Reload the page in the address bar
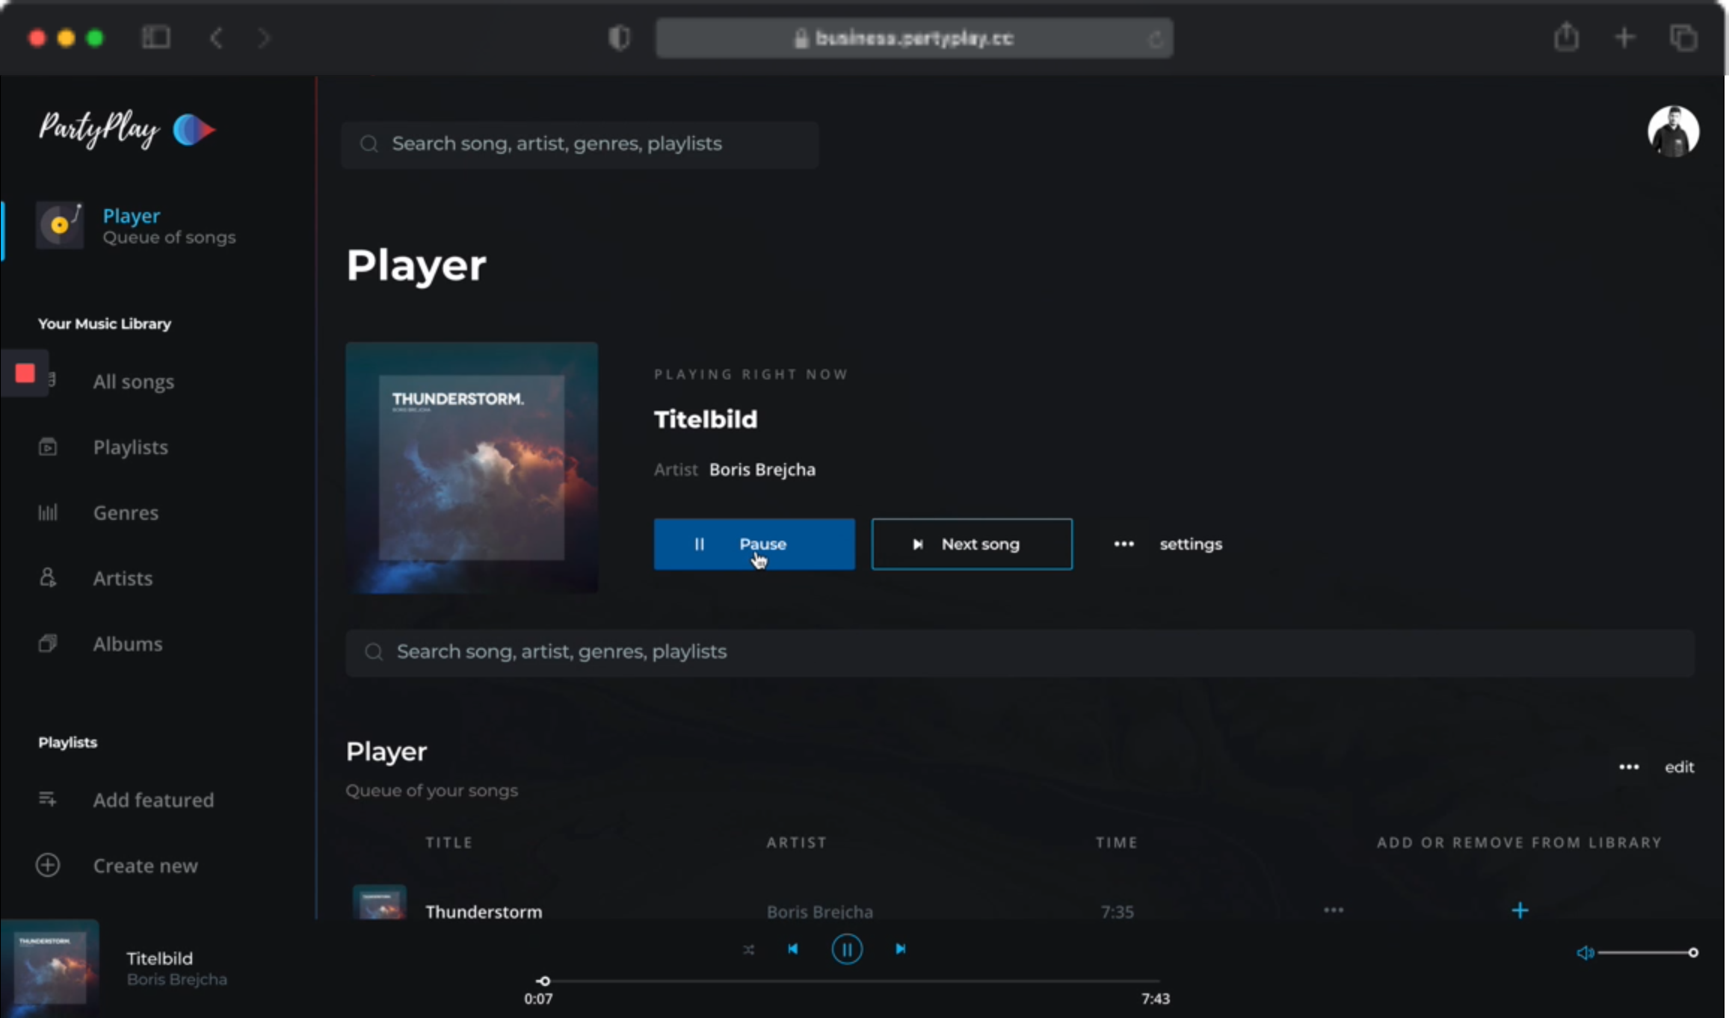Screen dimensions: 1729x1018 coord(1155,39)
